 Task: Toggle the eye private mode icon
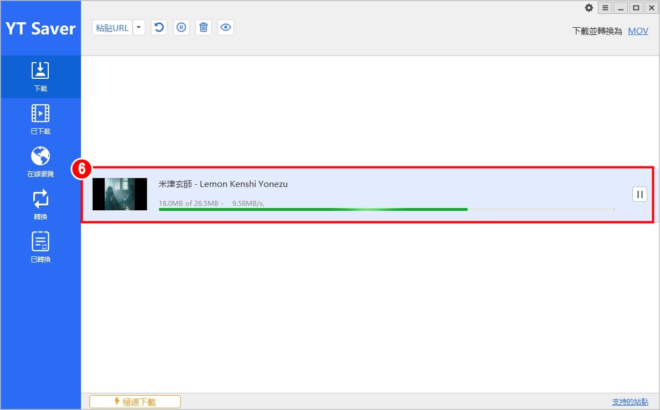226,27
